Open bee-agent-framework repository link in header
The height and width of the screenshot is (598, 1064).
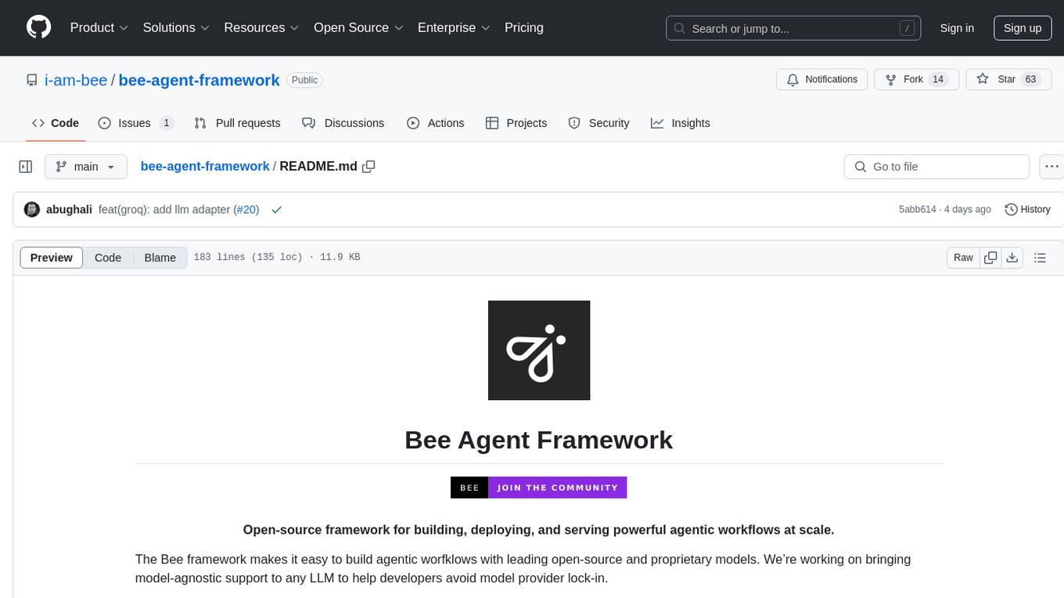(199, 80)
